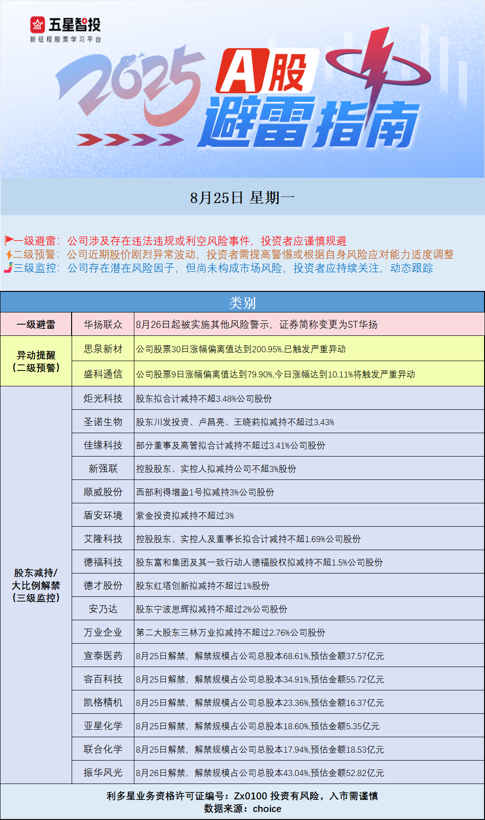Click description 西部利得增盈1号拟减持3%
The width and height of the screenshot is (485, 820).
205,493
